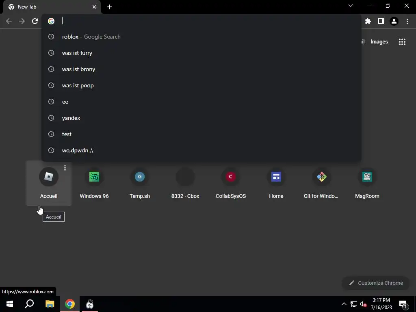Show hidden tray icons chevron

pos(344,304)
